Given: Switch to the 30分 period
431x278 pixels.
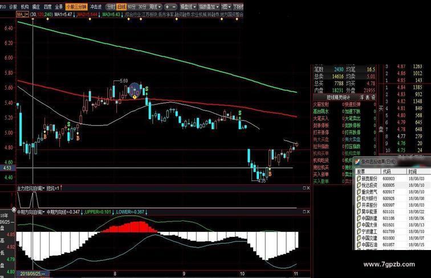Looking at the screenshot, I should point(142,7).
